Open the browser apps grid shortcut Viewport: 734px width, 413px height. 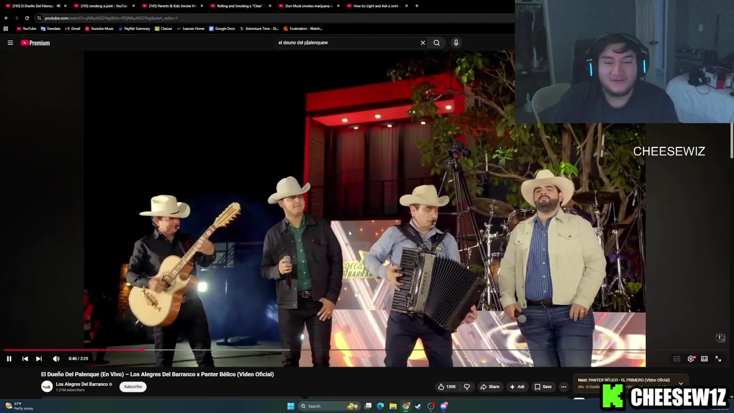point(6,29)
